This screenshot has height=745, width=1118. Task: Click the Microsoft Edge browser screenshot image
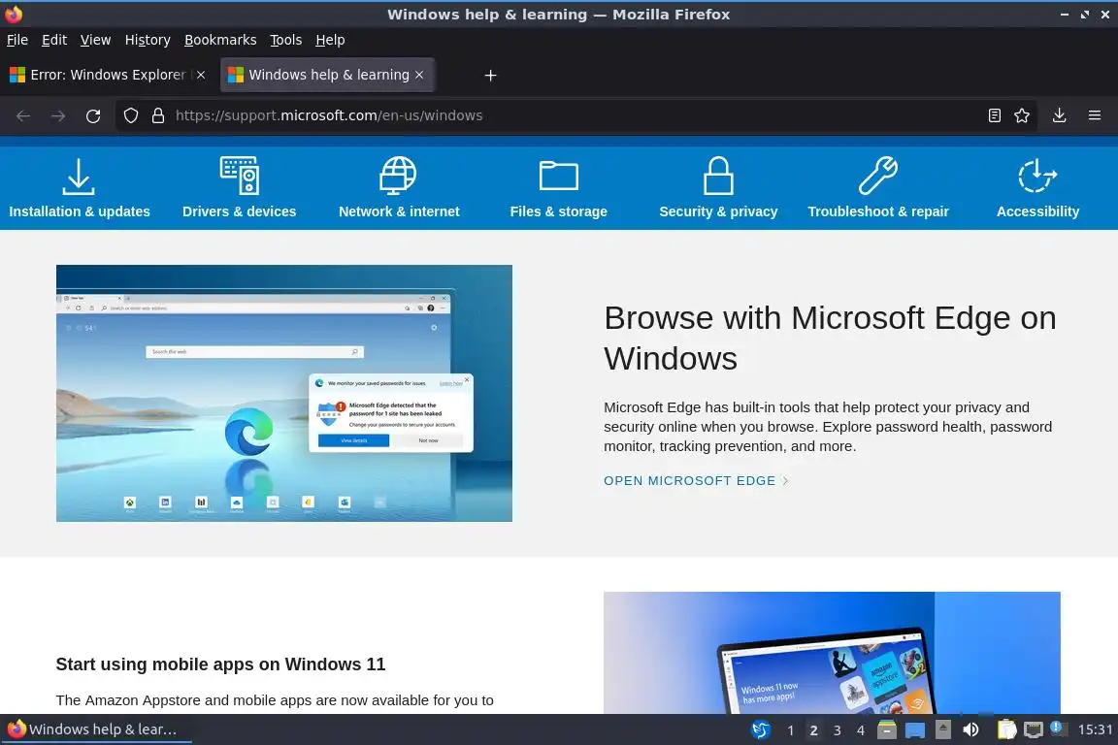tap(283, 393)
